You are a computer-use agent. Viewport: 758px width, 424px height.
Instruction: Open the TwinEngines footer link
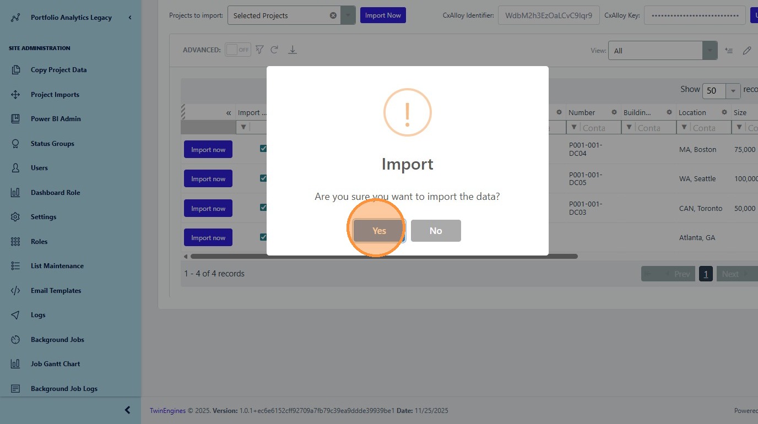[x=167, y=411]
